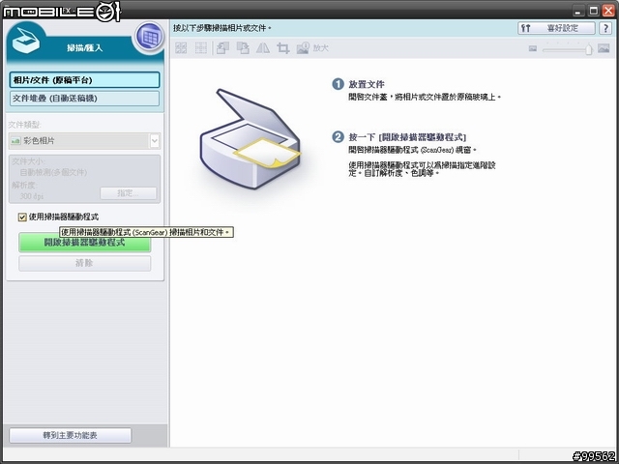
Task: Maximize the application window
Action: click(x=593, y=11)
